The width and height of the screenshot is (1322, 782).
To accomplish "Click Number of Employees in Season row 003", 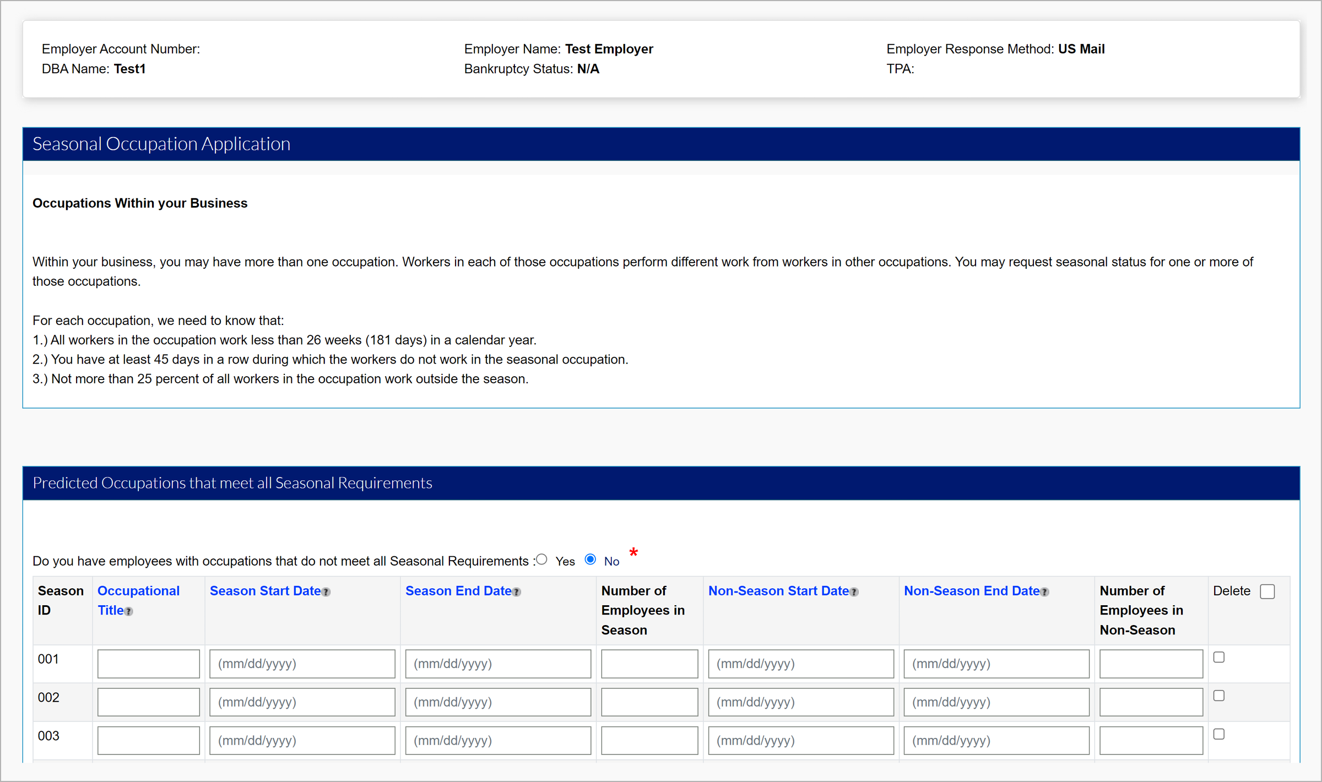I will pyautogui.click(x=649, y=741).
